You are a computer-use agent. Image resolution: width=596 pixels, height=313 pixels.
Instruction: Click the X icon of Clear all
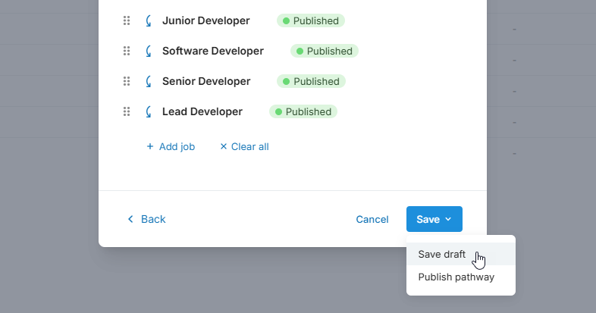[x=224, y=146]
